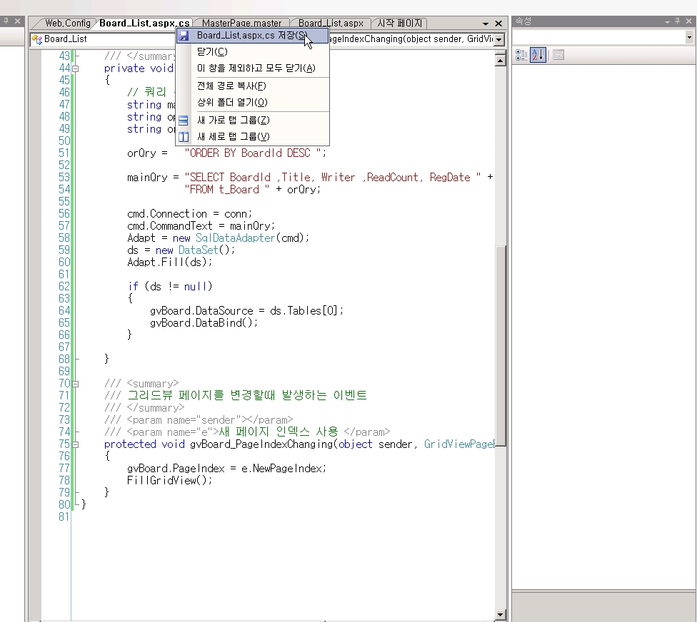Click the property pages icon in 속성 panel

point(558,55)
